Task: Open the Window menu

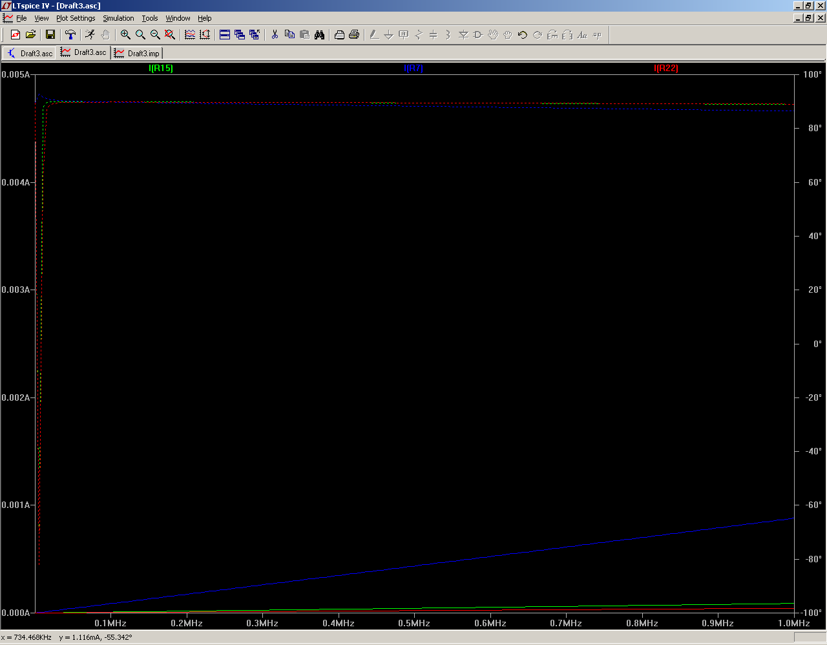Action: point(178,18)
